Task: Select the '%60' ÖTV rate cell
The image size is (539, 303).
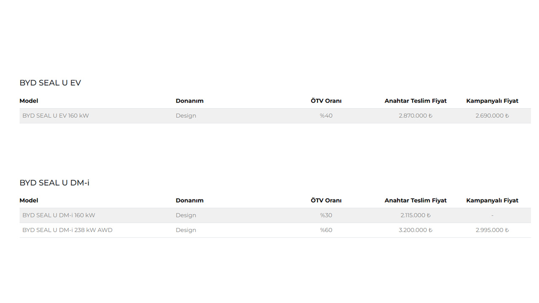Action: tap(326, 230)
